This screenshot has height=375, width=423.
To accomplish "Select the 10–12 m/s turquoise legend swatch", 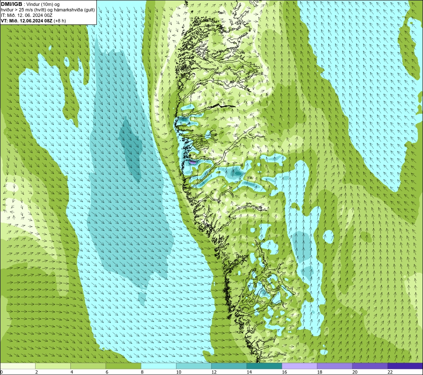I will (x=194, y=366).
